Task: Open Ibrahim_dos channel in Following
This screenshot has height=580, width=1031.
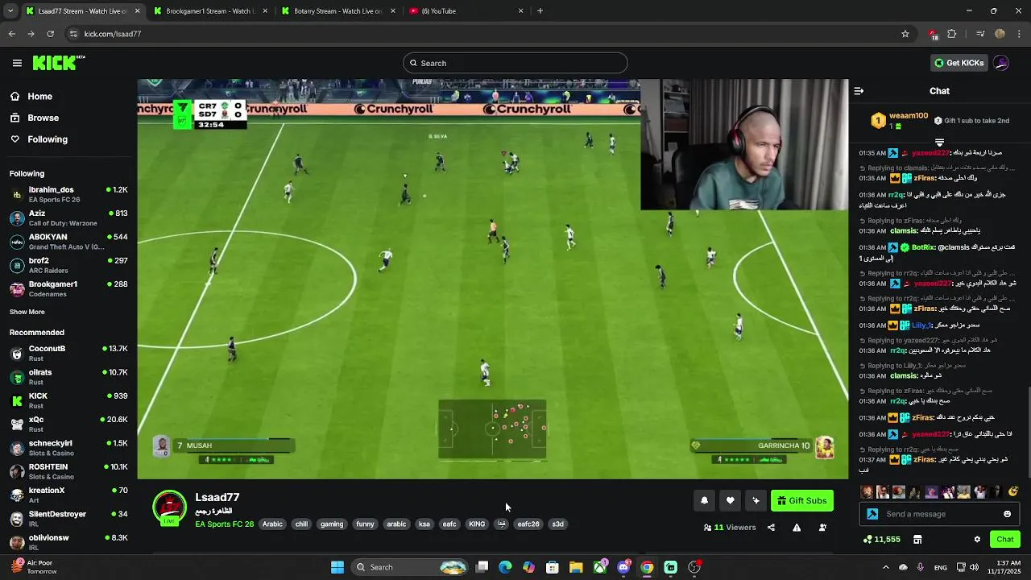Action: coord(68,194)
